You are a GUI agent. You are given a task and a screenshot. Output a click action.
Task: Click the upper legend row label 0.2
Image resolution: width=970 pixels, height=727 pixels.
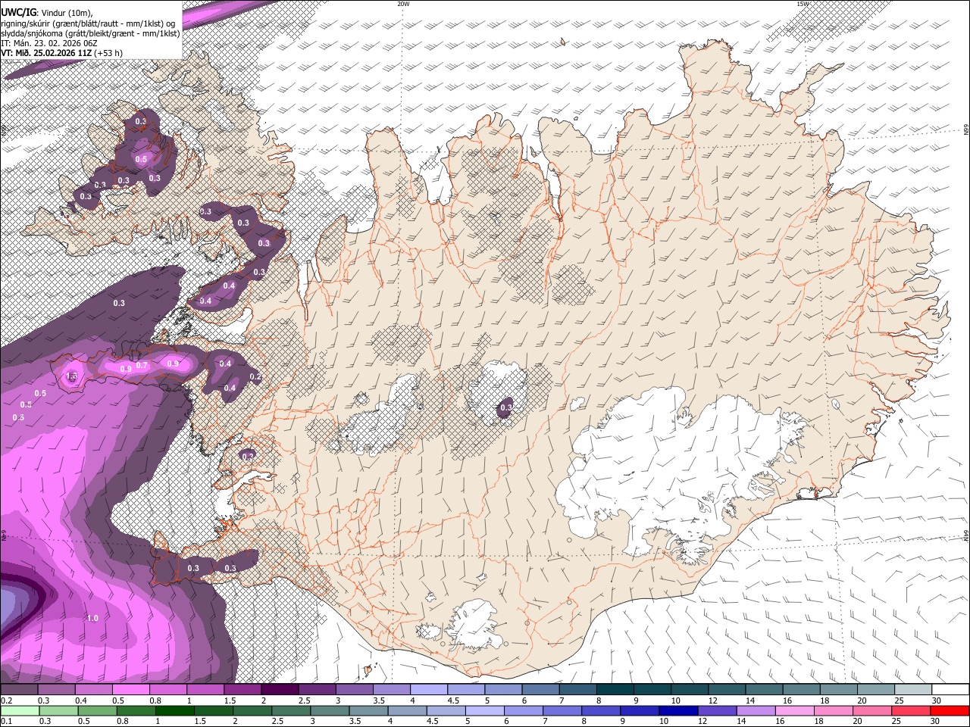pyautogui.click(x=6, y=700)
